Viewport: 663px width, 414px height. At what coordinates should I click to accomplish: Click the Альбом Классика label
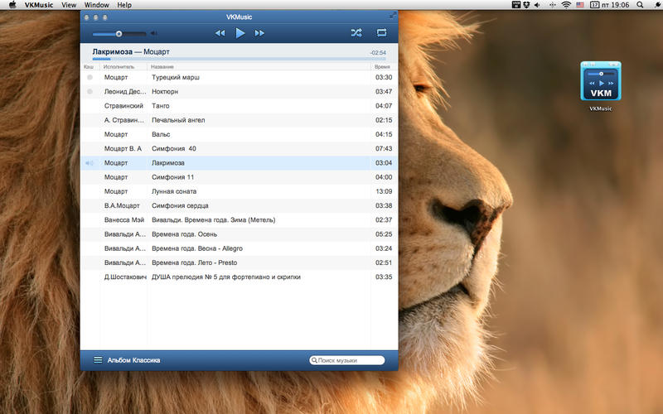click(x=133, y=360)
